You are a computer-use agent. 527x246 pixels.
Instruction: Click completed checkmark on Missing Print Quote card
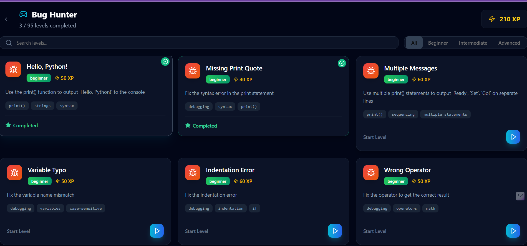(x=342, y=63)
